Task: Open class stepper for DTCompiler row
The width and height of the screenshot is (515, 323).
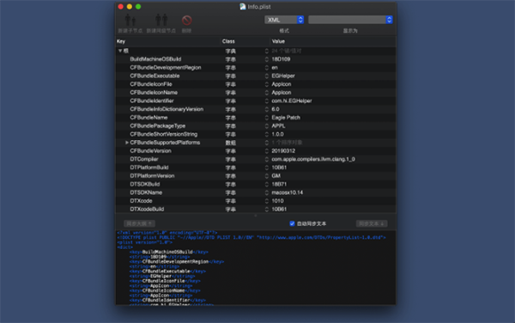Action: 267,160
